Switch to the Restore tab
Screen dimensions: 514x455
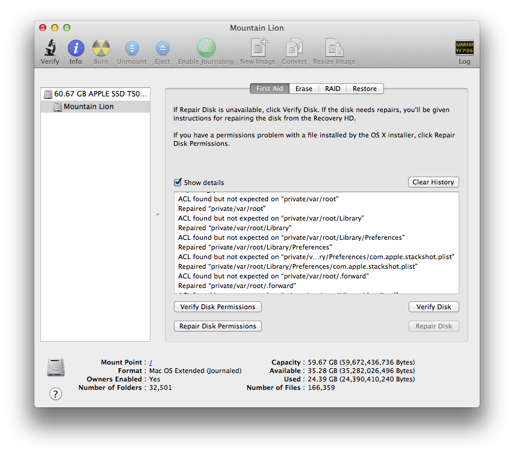click(365, 89)
